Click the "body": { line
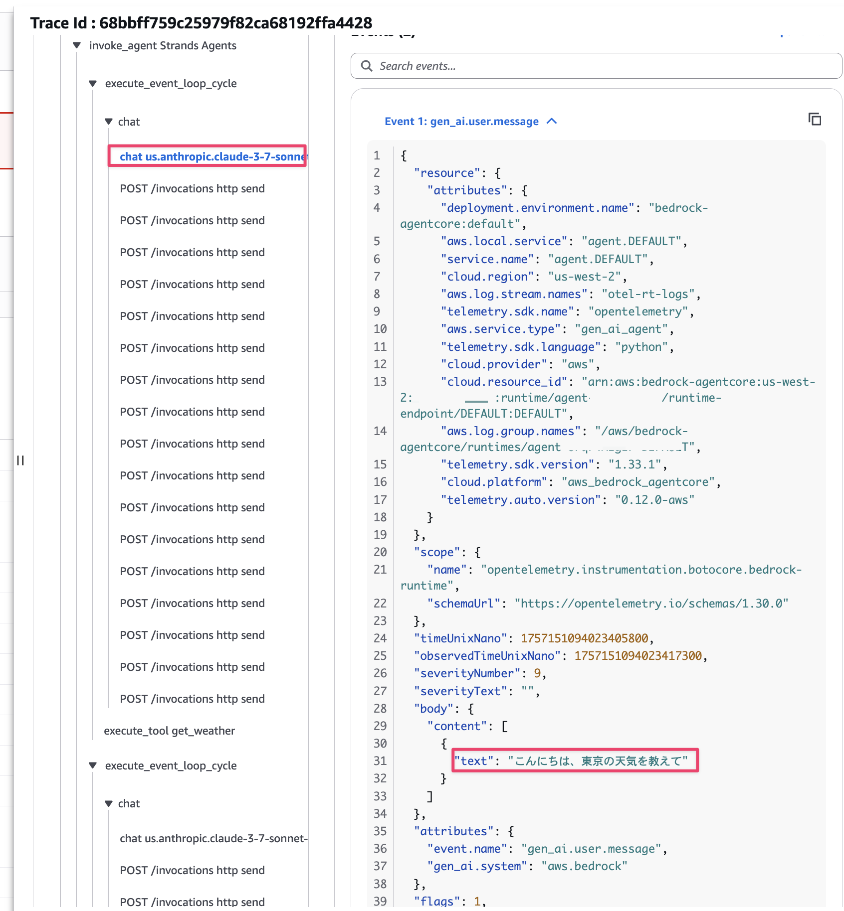 pyautogui.click(x=443, y=709)
